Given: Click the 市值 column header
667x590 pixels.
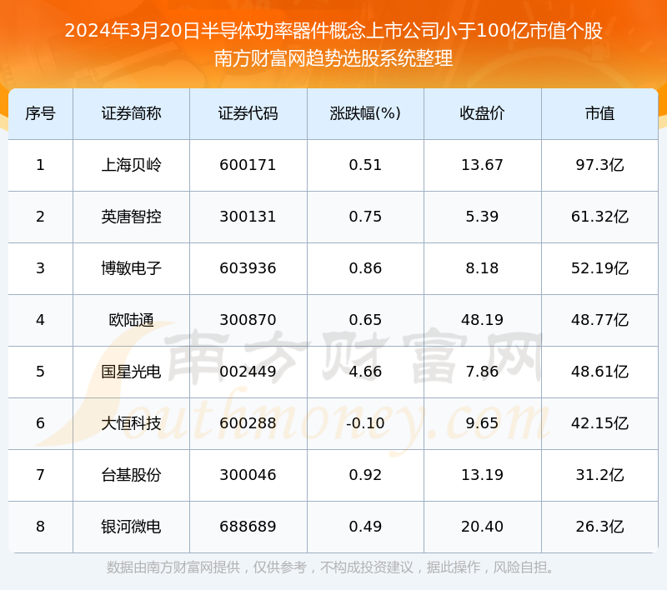Looking at the screenshot, I should [599, 113].
